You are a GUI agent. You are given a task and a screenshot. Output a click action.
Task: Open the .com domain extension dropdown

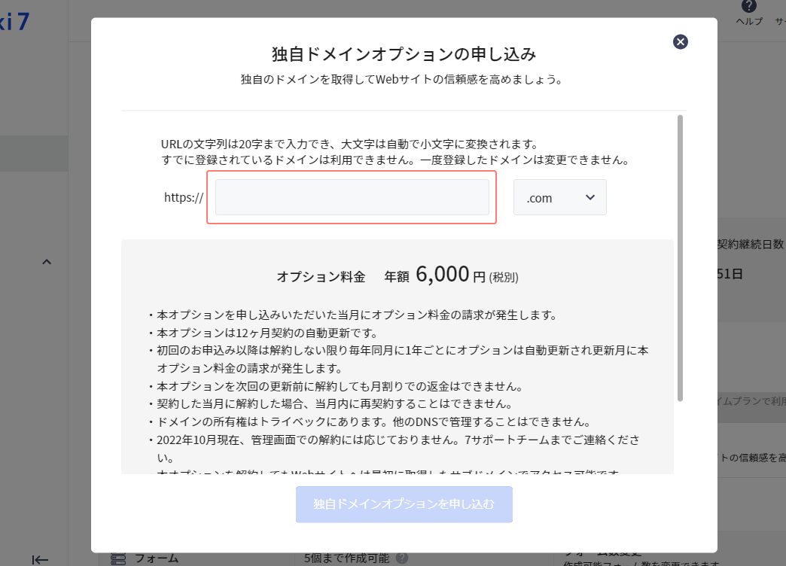[560, 197]
